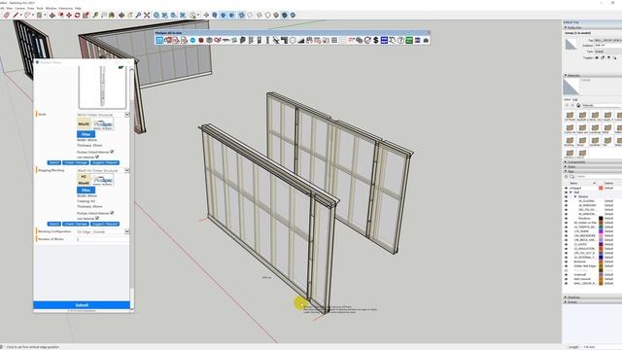Click the Untagged tag red color swatch
Image resolution: width=622 pixels, height=350 pixels.
coord(601,188)
